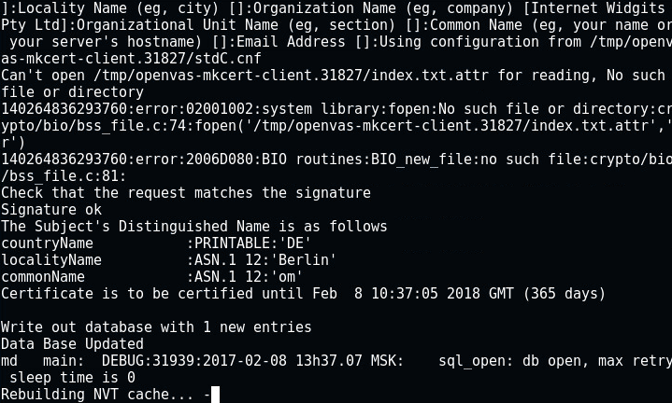This screenshot has height=403, width=672.
Task: Click on '(365 days)' text
Action: [x=564, y=294]
